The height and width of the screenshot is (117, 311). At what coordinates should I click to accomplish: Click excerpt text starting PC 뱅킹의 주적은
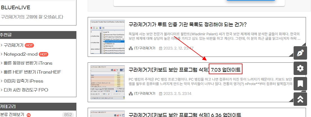211,81
